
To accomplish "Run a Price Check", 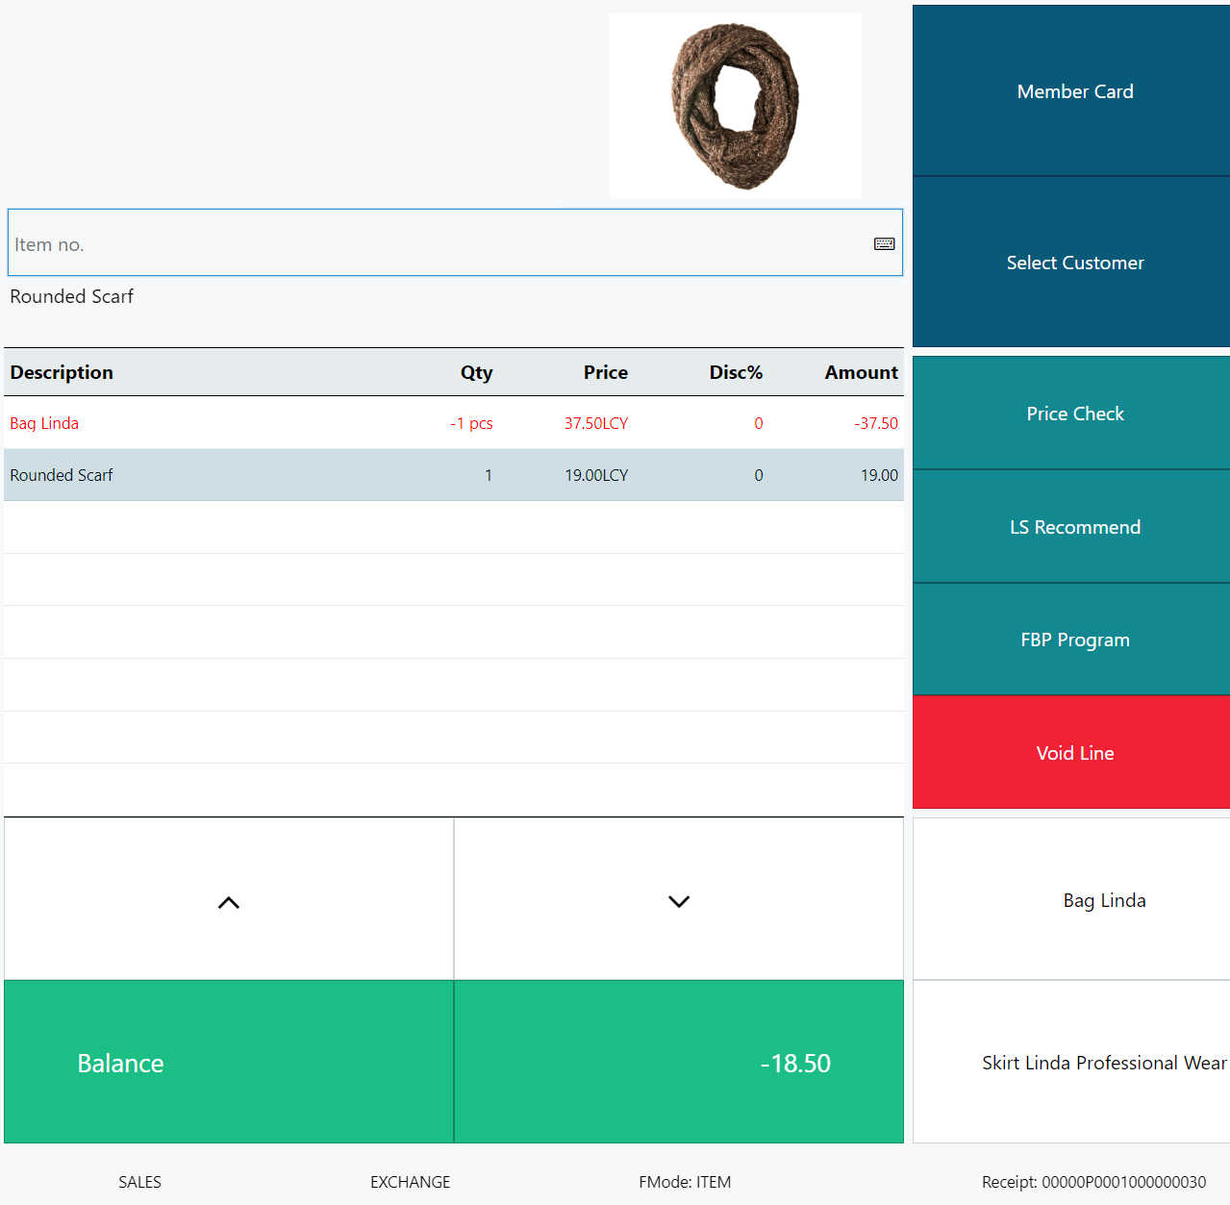I will tap(1074, 414).
